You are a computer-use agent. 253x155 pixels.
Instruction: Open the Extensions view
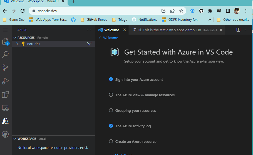[5, 94]
